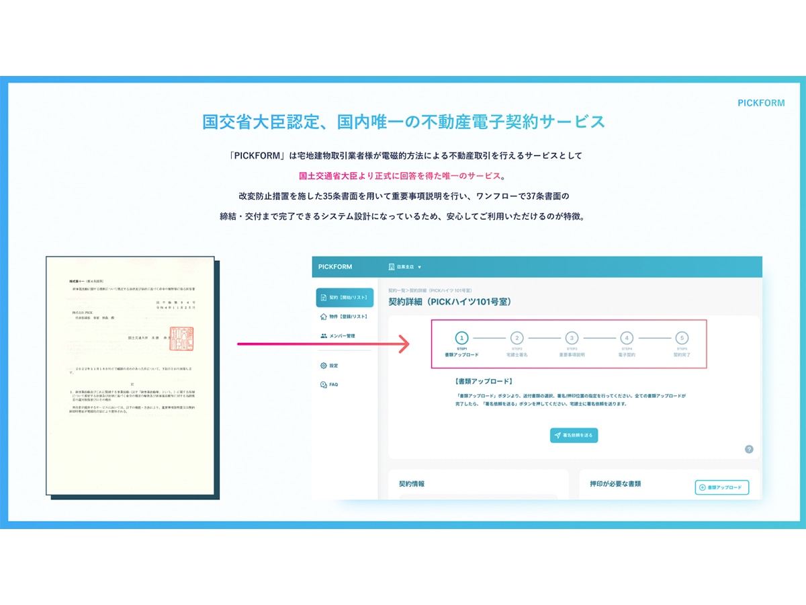Image resolution: width=806 pixels, height=605 pixels.
Task: Select step 1 書類アップロード circle
Action: pyautogui.click(x=461, y=338)
